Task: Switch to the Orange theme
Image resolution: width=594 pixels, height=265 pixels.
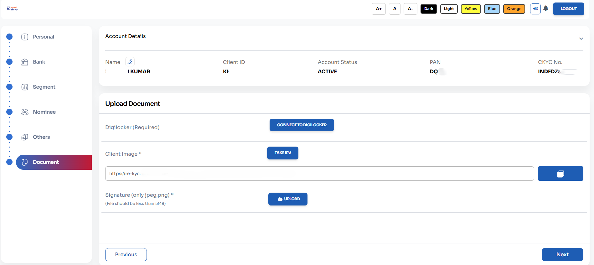Action: tap(514, 9)
